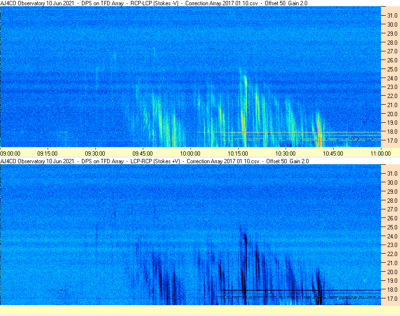Choose 20.0 frequency label in Stokes -V plot
The height and width of the screenshot is (316, 400).
point(392,114)
